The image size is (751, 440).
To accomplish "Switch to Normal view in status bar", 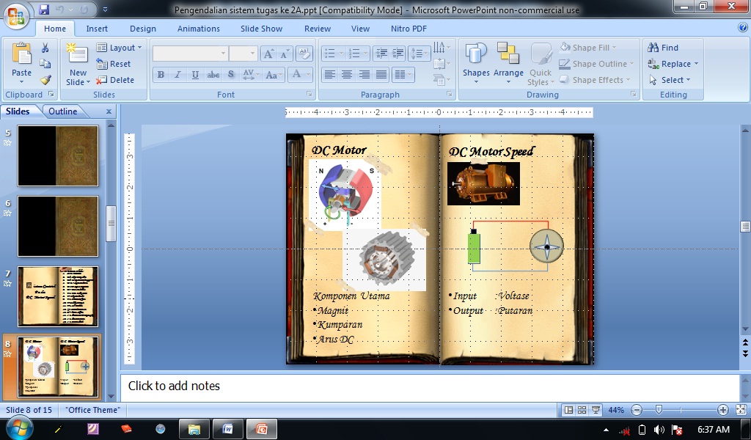I will (x=569, y=410).
